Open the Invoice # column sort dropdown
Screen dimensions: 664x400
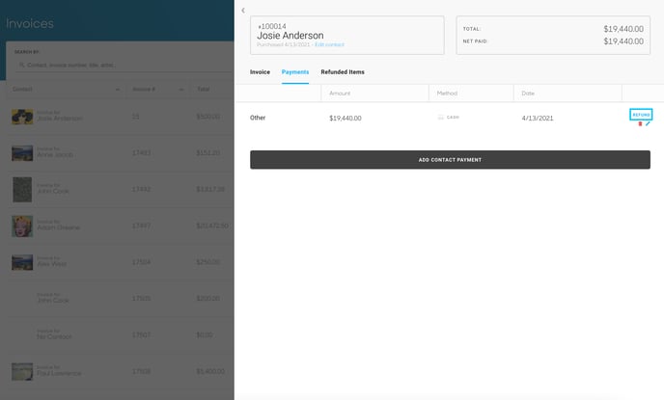point(180,90)
